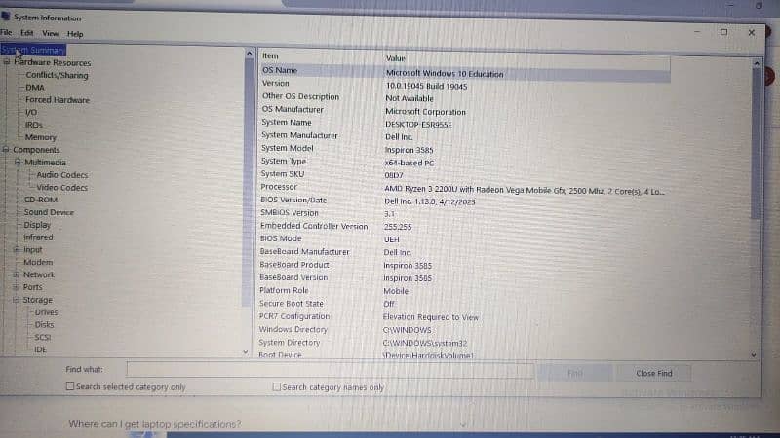Enable 'Search selected category only' checkbox

70,386
